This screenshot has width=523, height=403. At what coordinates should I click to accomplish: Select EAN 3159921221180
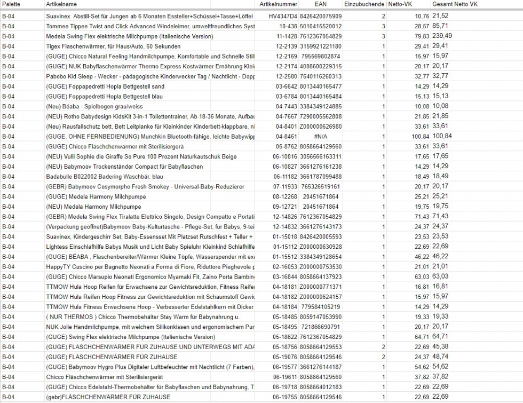tap(321, 46)
